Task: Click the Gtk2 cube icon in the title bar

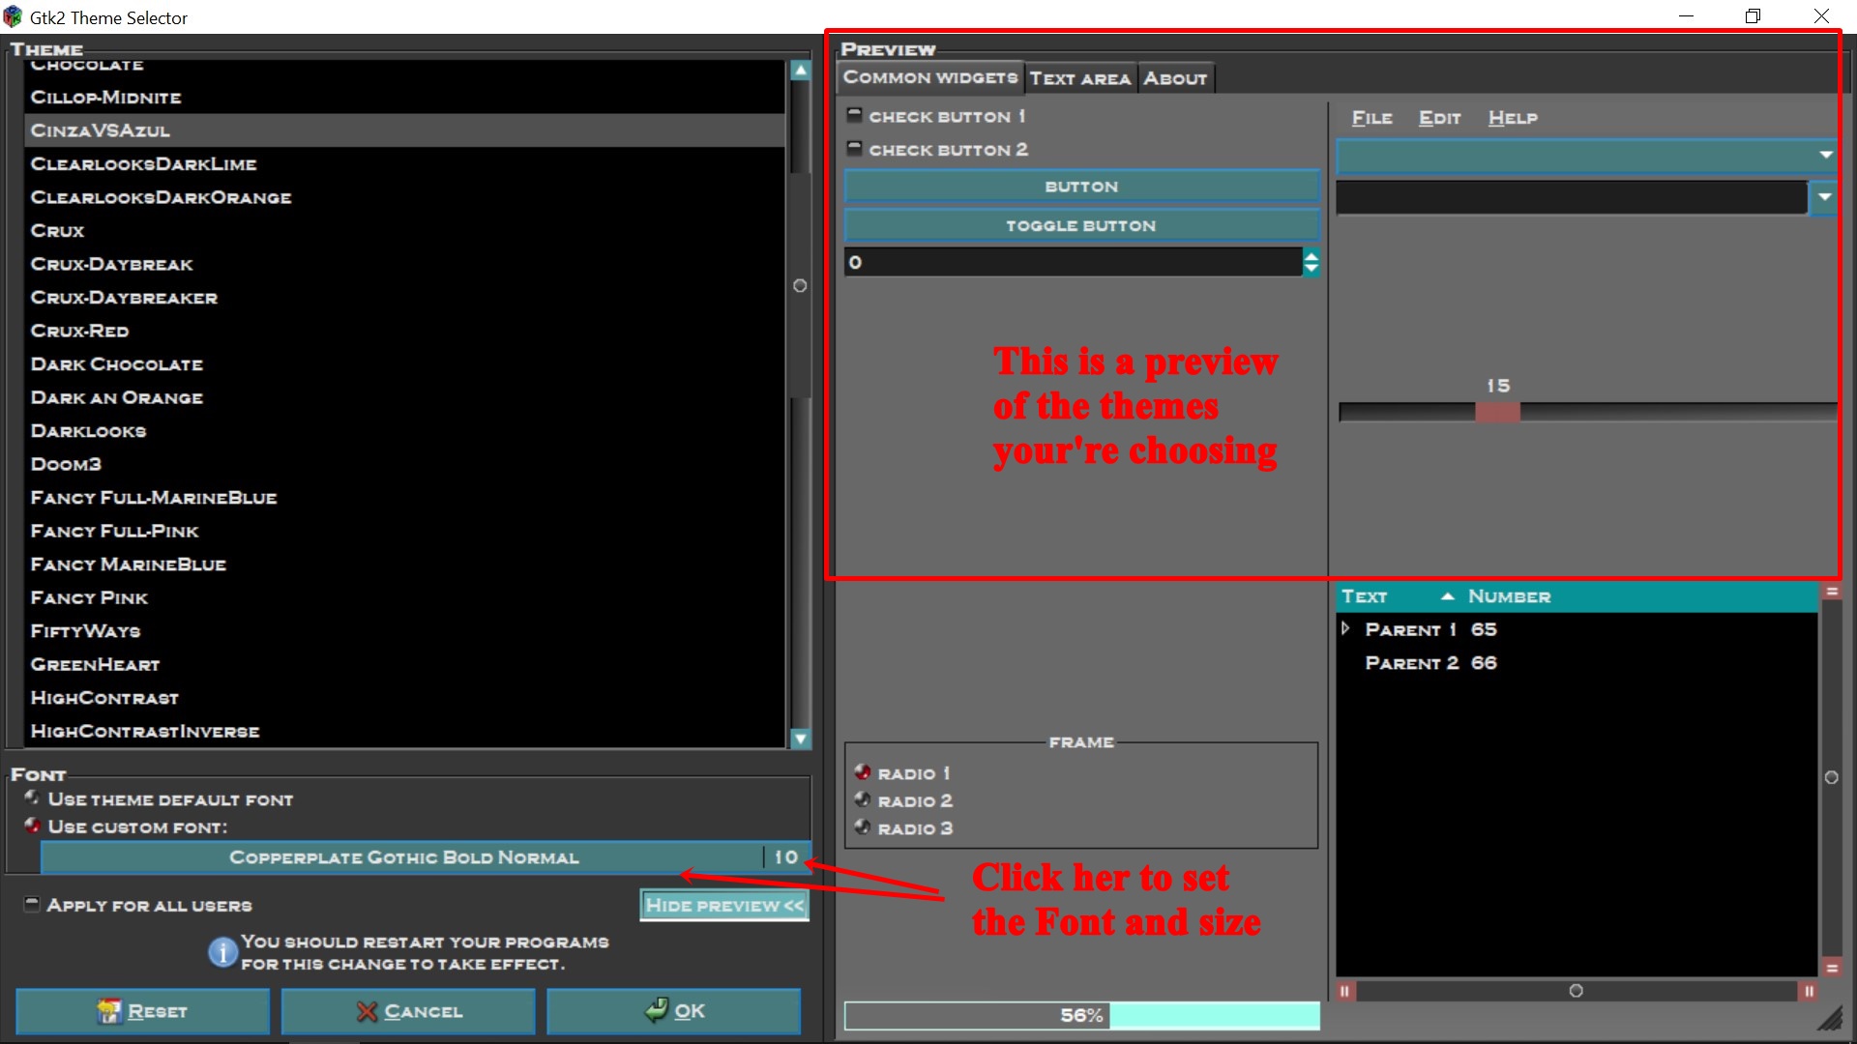Action: 14,16
